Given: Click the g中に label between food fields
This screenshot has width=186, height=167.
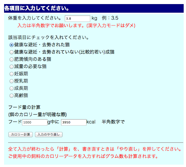Looking at the screenshot, I should (53, 122).
